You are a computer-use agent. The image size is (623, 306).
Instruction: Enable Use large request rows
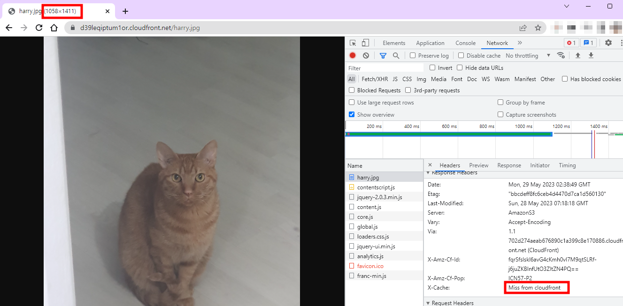352,102
